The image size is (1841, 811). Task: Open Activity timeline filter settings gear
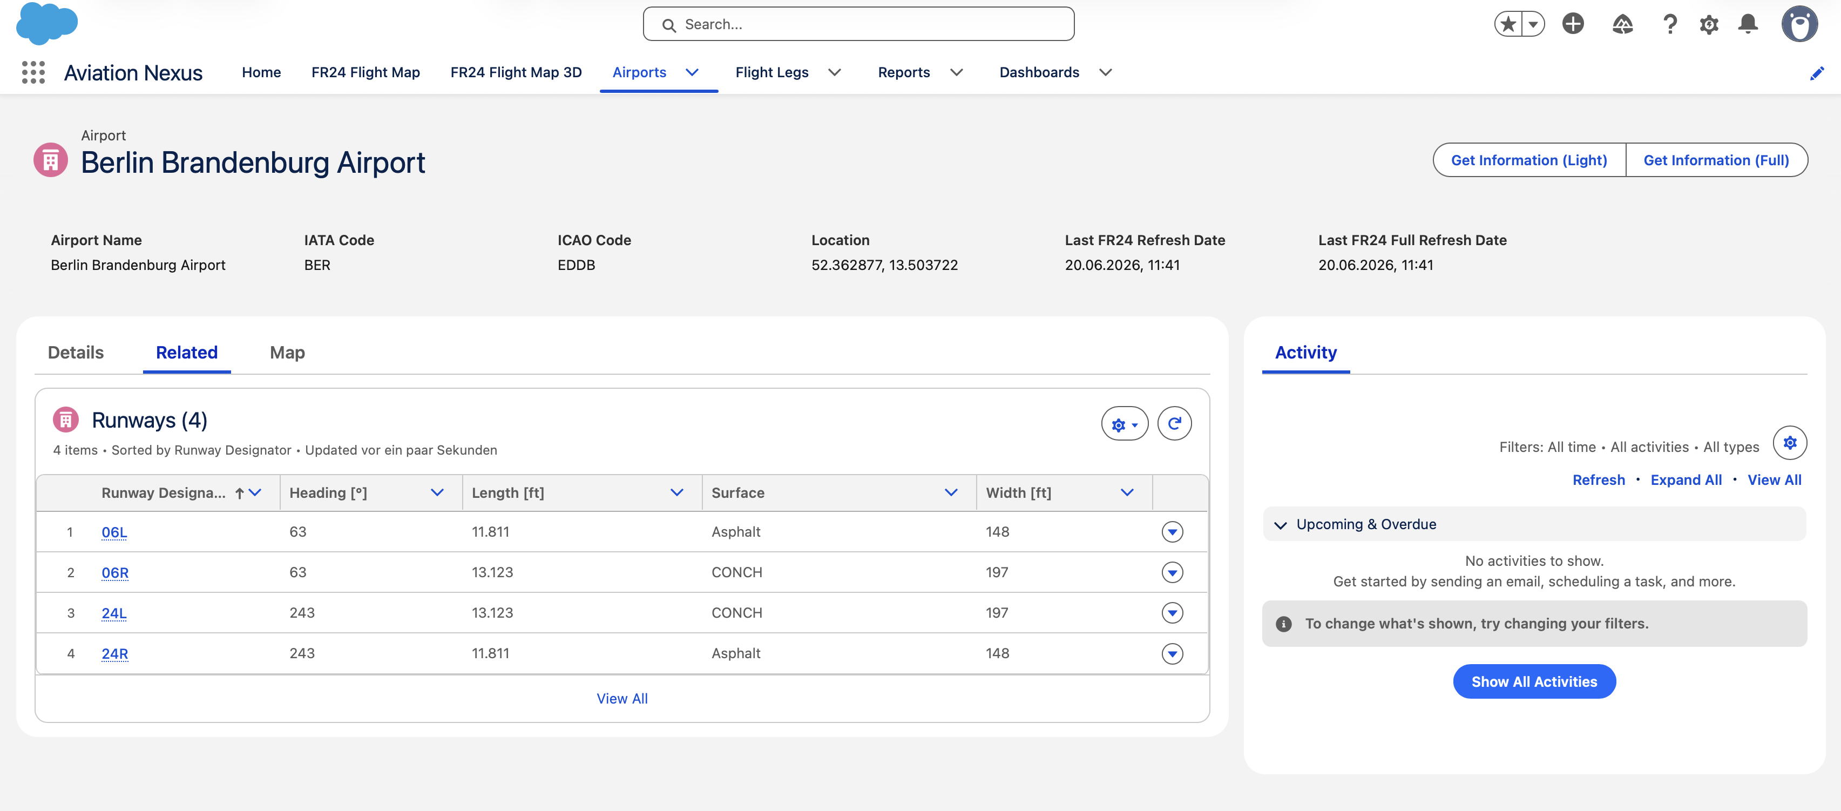pos(1790,443)
